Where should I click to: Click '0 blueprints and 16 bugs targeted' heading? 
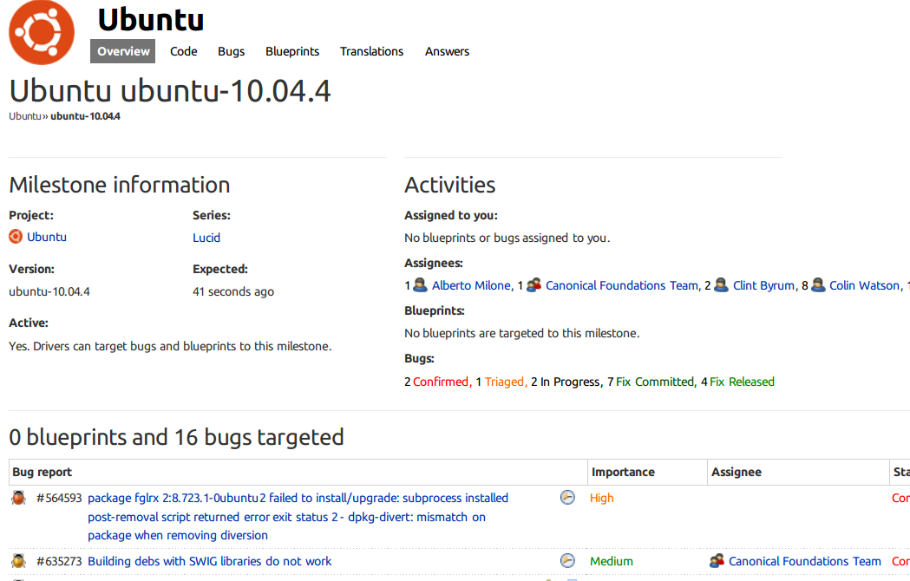coord(176,437)
